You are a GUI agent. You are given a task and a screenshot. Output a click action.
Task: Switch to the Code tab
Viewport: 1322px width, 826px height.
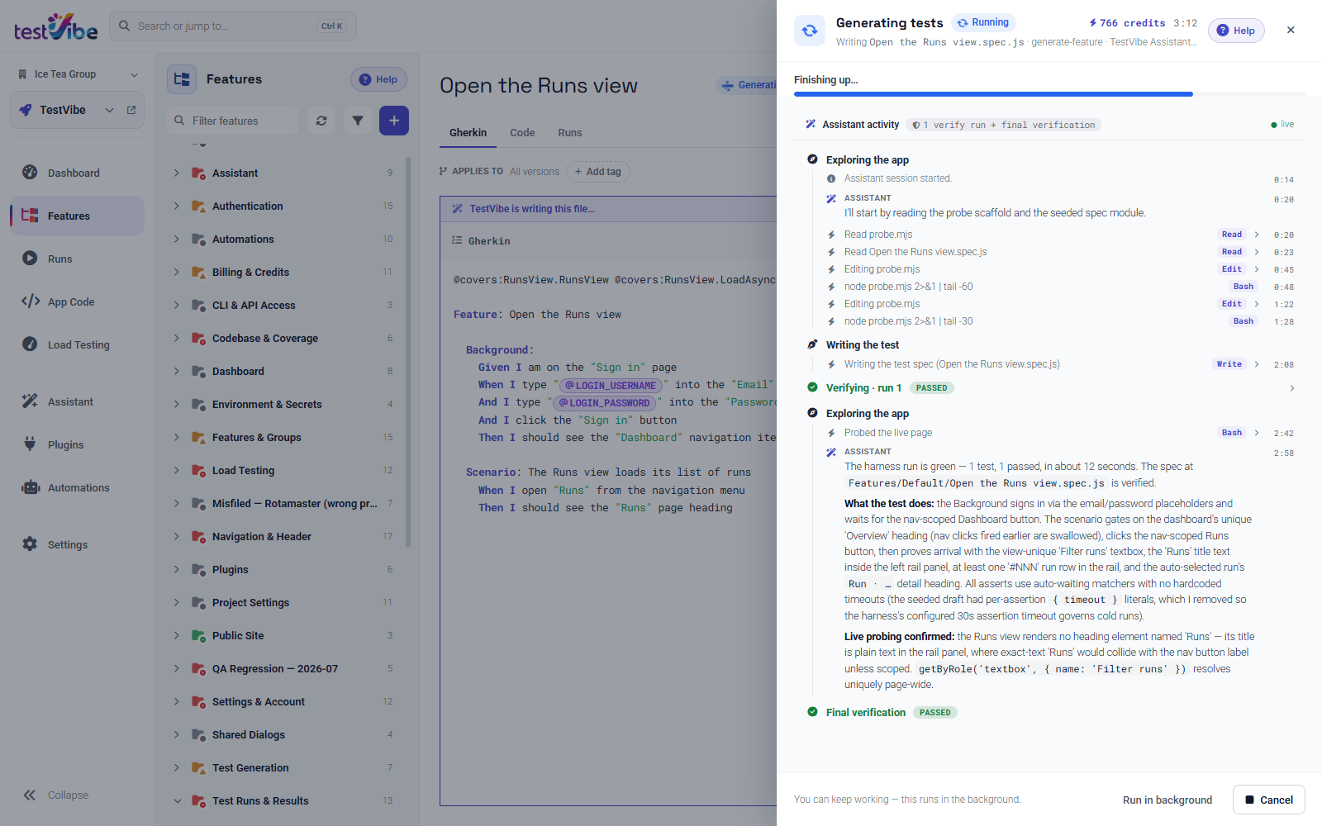(x=522, y=132)
